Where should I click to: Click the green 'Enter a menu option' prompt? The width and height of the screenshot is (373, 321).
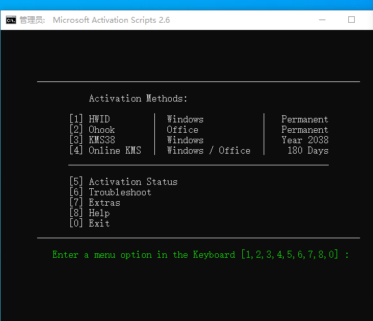200,255
